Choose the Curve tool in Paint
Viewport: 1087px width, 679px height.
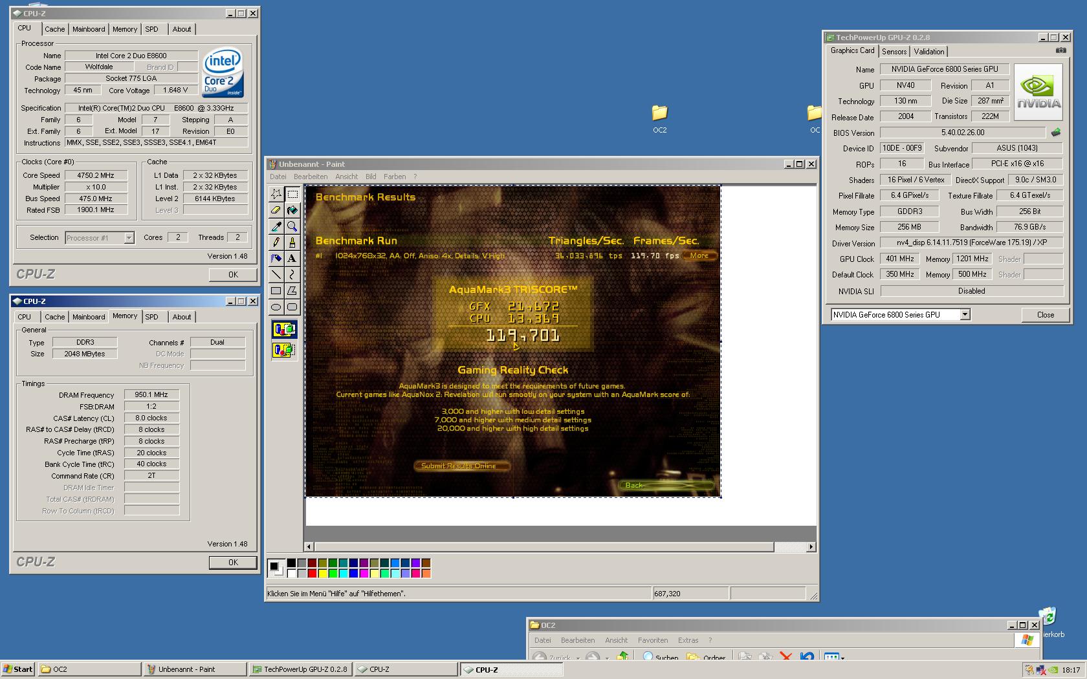(292, 275)
